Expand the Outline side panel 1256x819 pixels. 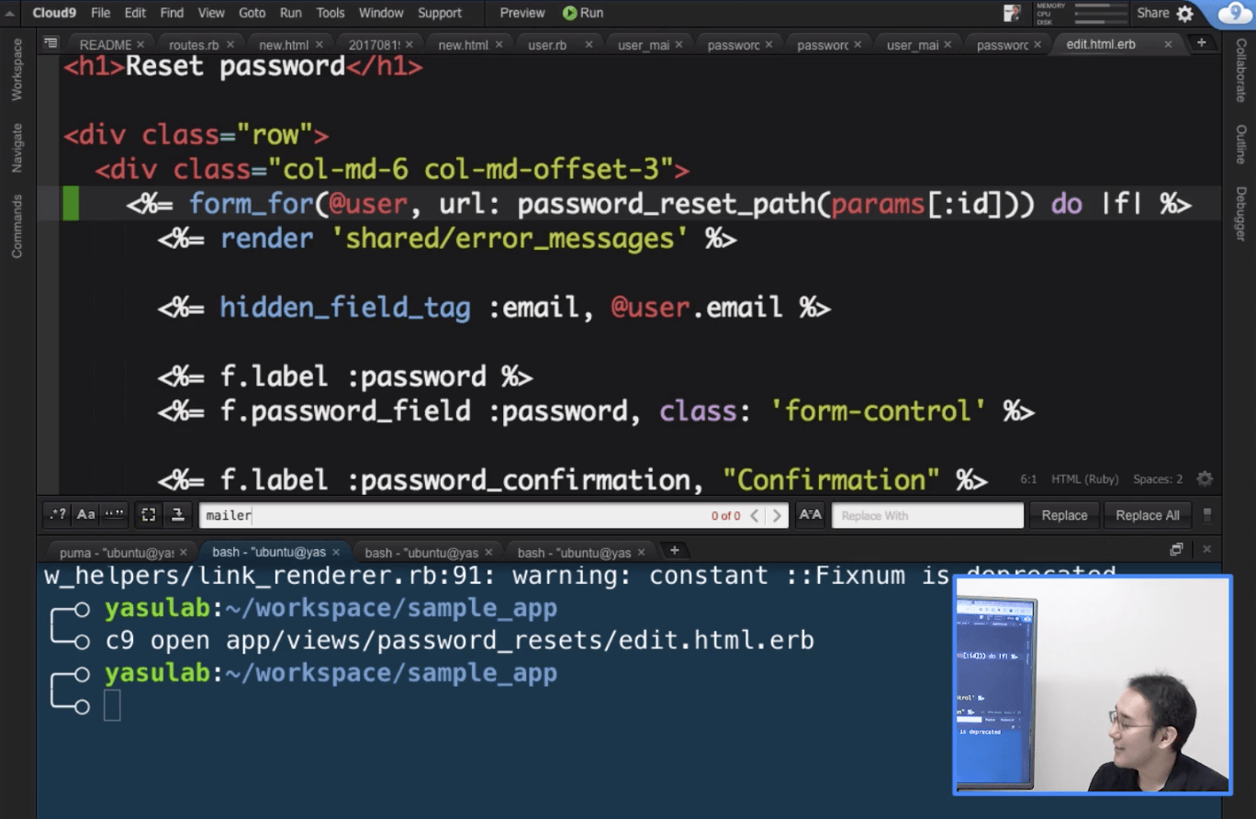click(x=1240, y=144)
